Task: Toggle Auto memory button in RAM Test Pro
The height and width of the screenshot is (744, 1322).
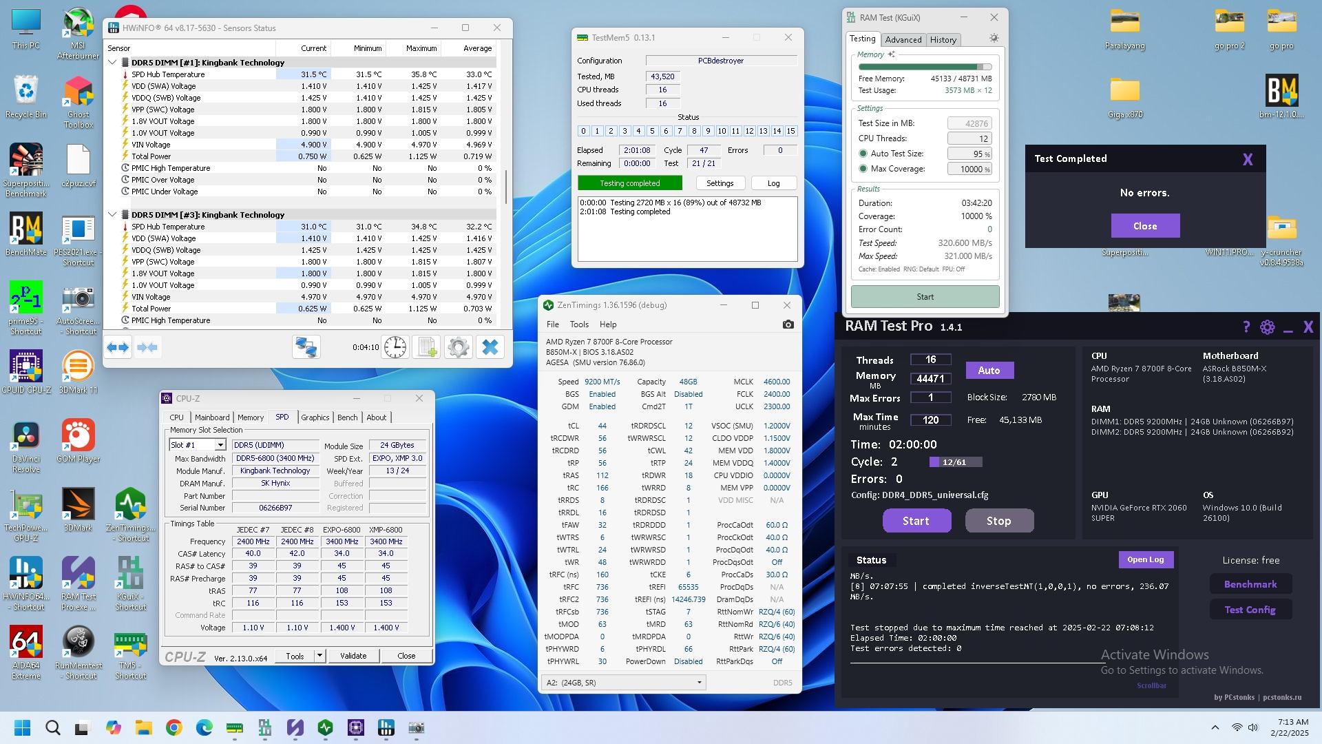Action: point(989,371)
